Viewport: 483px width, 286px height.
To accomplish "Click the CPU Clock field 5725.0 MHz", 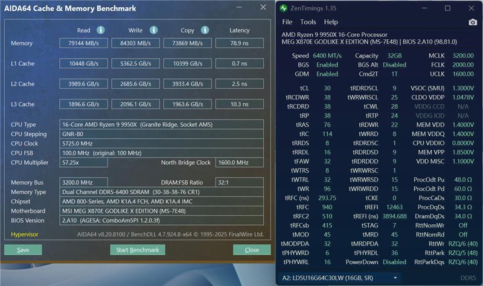I will 161,144.
